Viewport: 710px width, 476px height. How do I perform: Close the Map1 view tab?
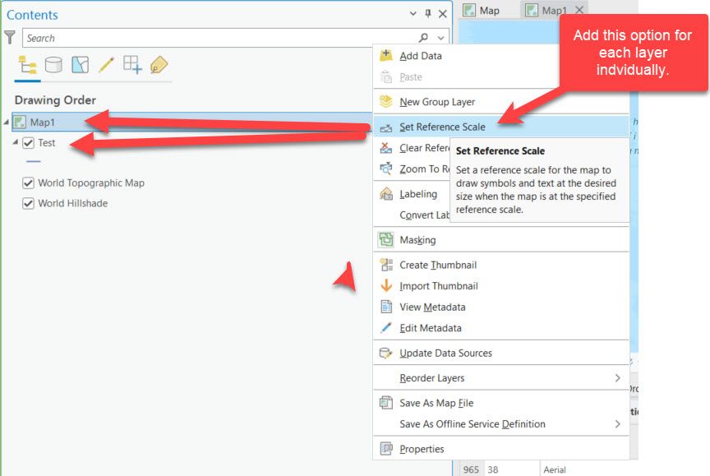pos(579,10)
